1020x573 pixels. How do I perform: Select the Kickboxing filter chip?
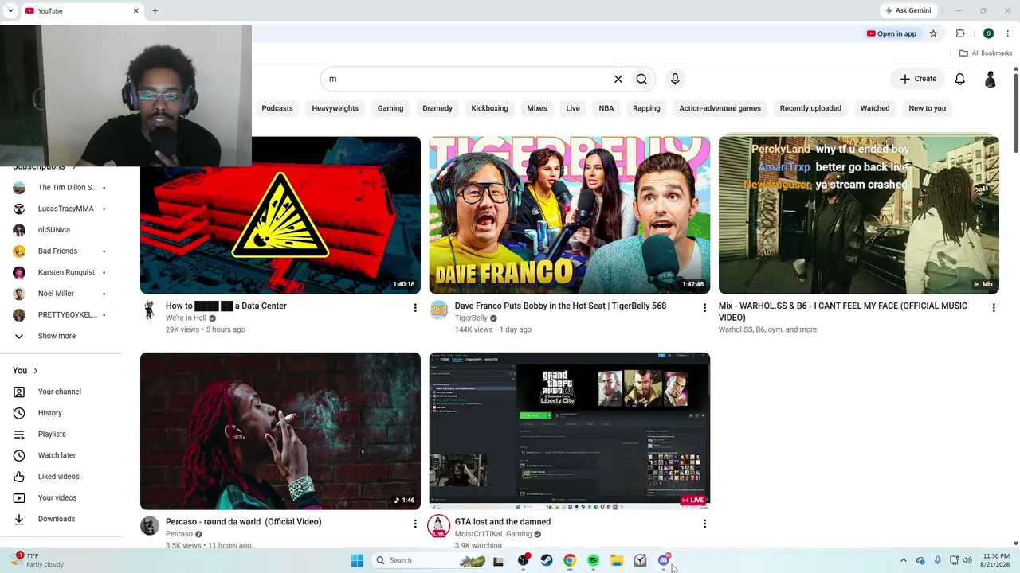pos(489,108)
